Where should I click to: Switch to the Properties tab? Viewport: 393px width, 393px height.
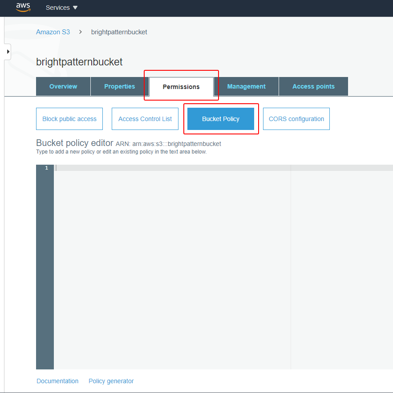click(120, 86)
